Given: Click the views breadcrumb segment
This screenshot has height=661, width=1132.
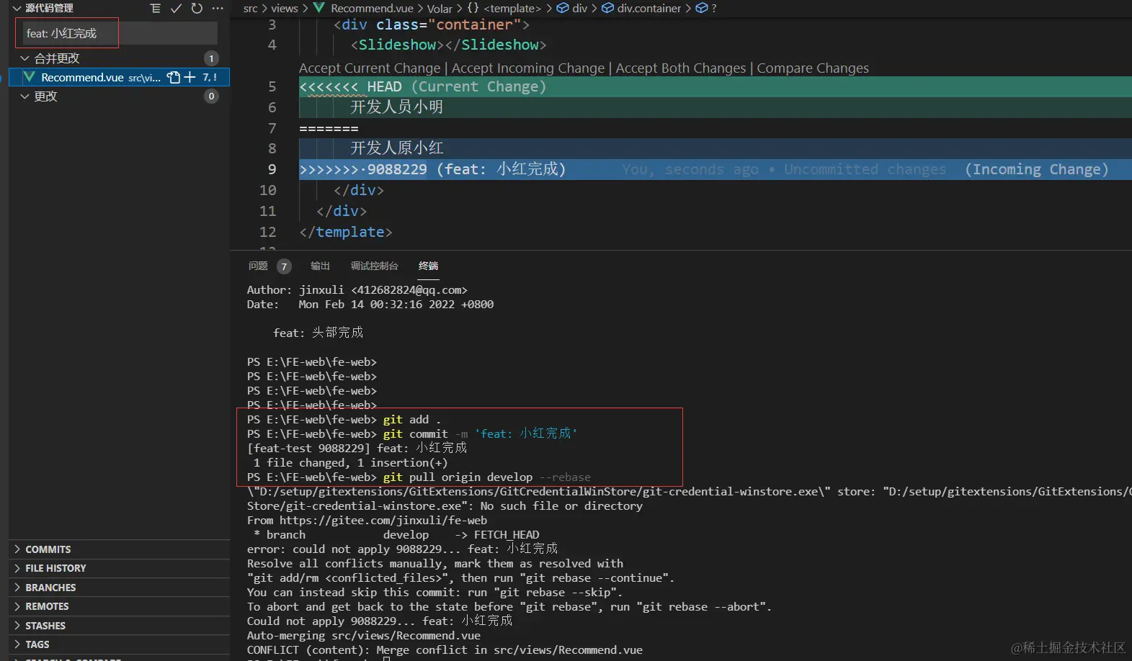Looking at the screenshot, I should coord(285,8).
